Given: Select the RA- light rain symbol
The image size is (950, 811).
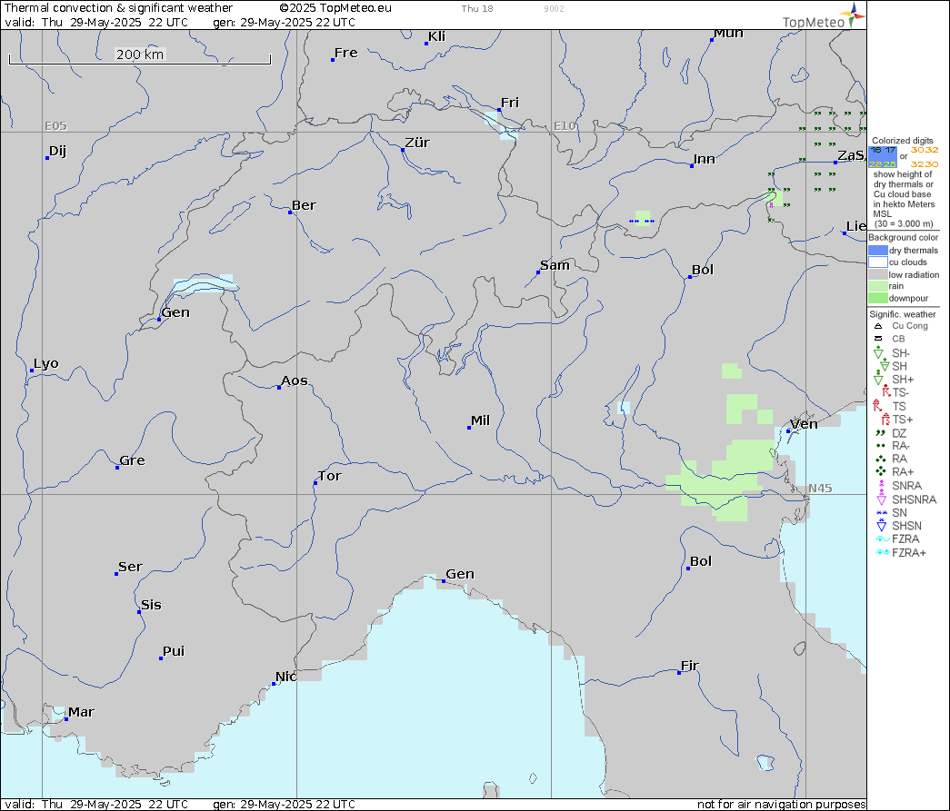Looking at the screenshot, I should click(880, 445).
